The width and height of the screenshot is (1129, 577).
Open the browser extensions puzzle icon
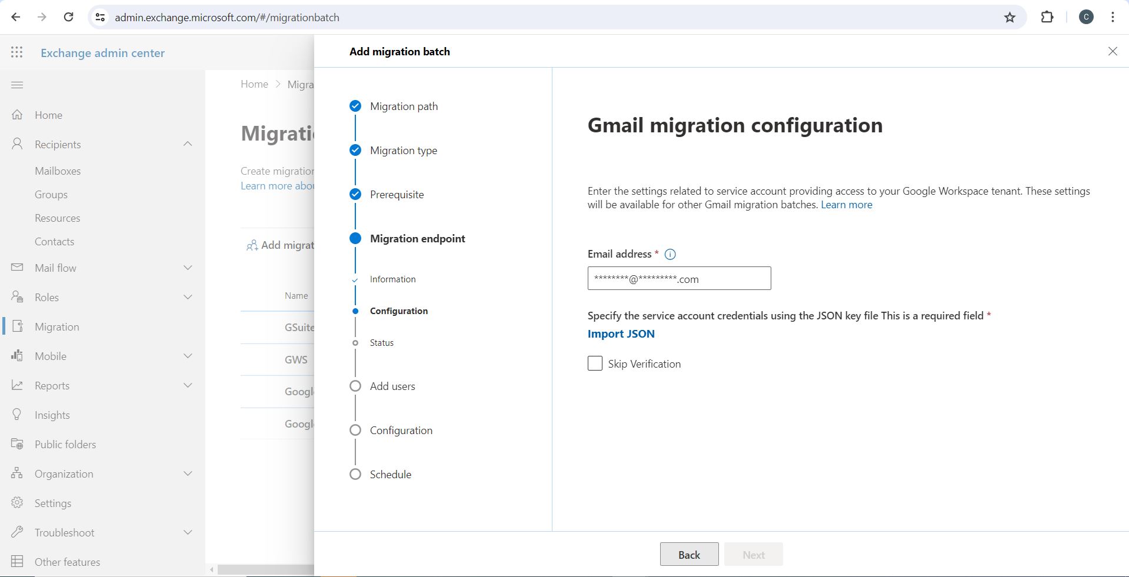1047,18
